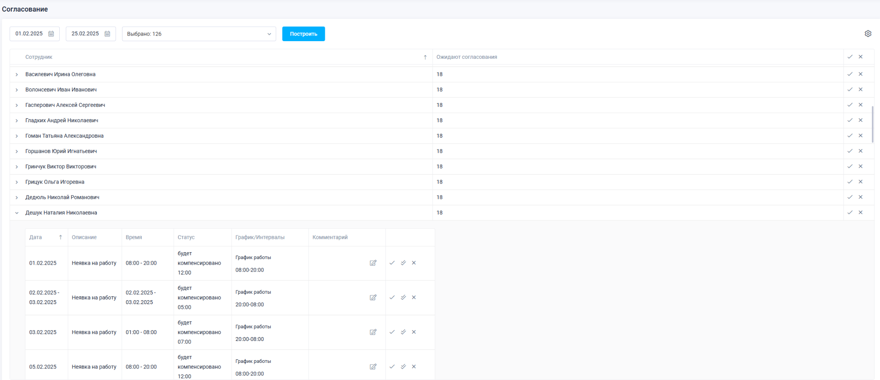Approve all for Волонсевич Иван Иванович
Screen dimensions: 880x380
[849, 90]
